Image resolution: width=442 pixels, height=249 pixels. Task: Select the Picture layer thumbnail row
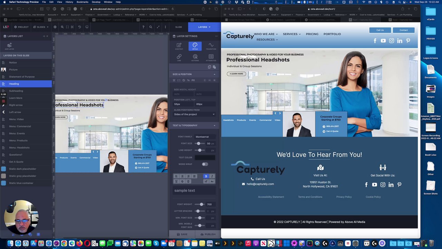click(x=26, y=70)
